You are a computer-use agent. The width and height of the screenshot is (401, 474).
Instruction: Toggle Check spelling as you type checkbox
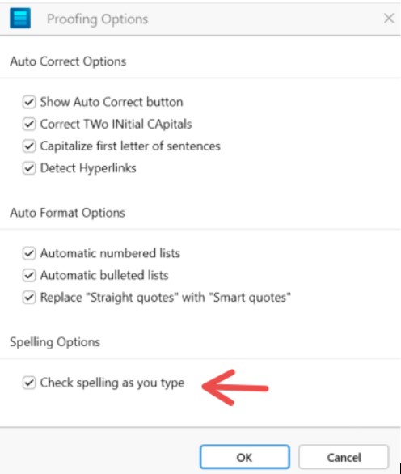[29, 383]
